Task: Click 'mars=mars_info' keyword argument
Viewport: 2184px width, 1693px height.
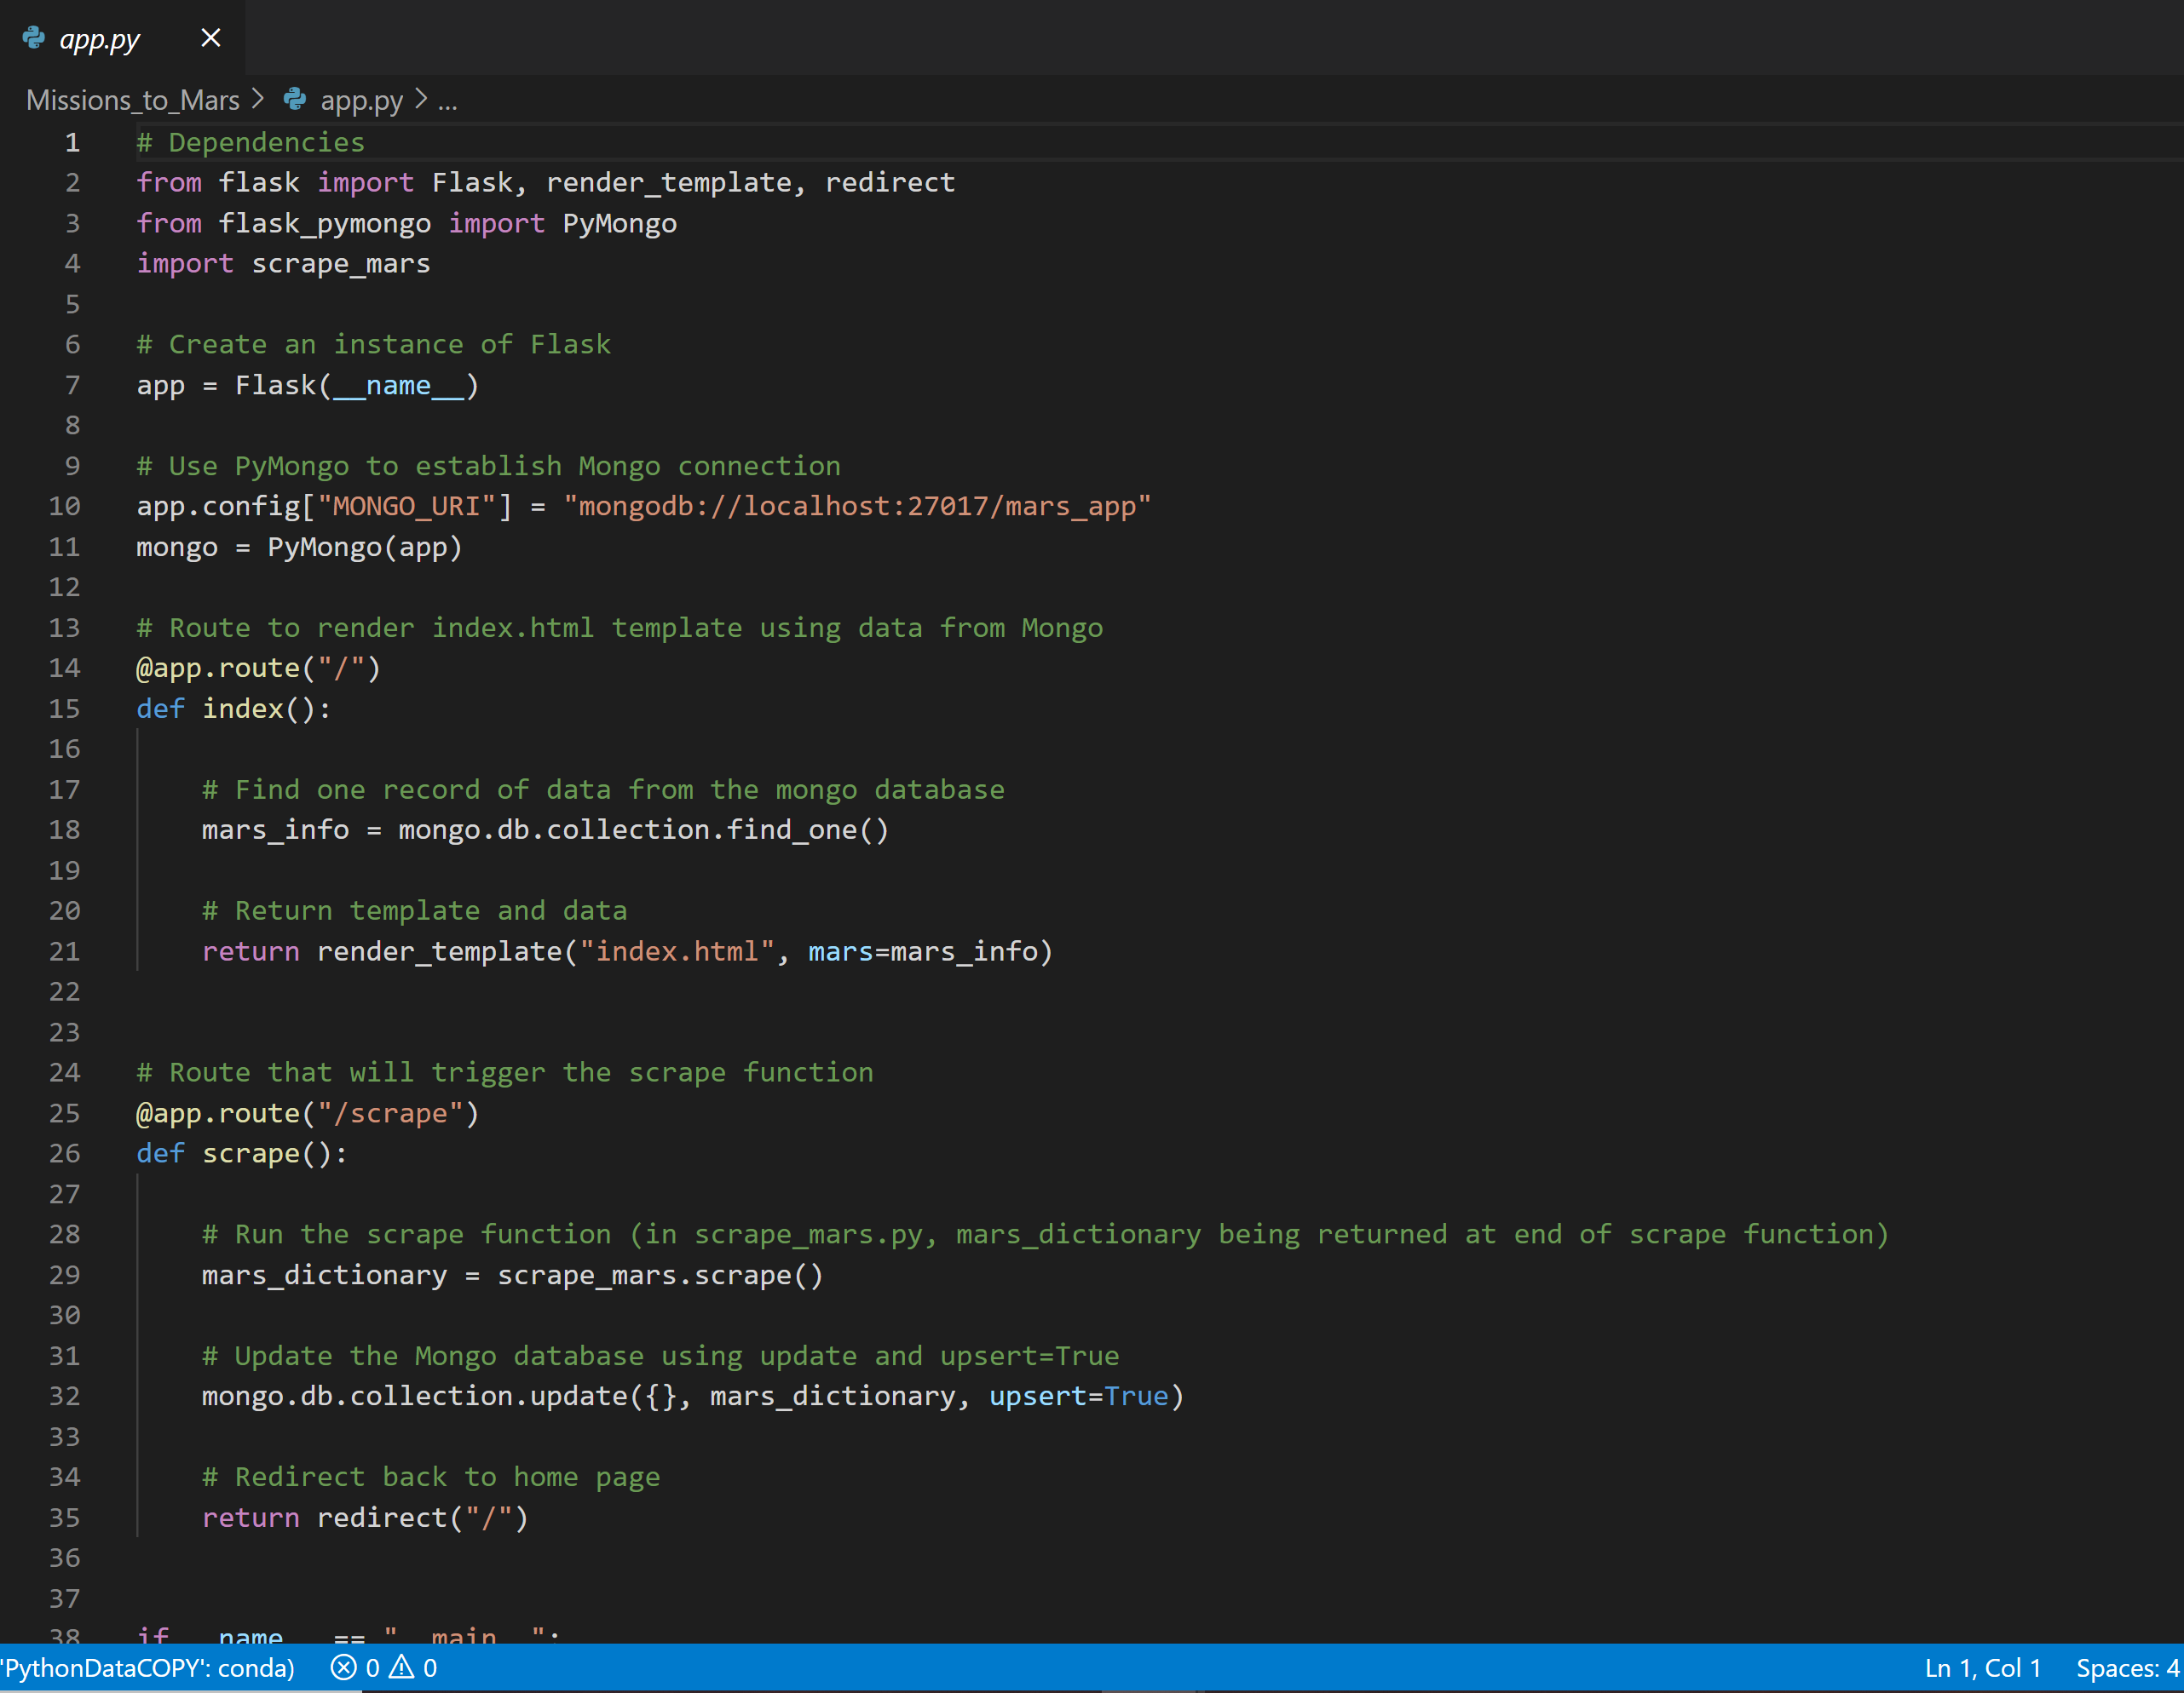Action: (923, 951)
